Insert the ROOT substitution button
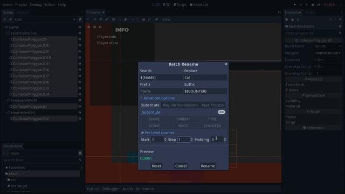345x194 pixels. click(x=183, y=126)
